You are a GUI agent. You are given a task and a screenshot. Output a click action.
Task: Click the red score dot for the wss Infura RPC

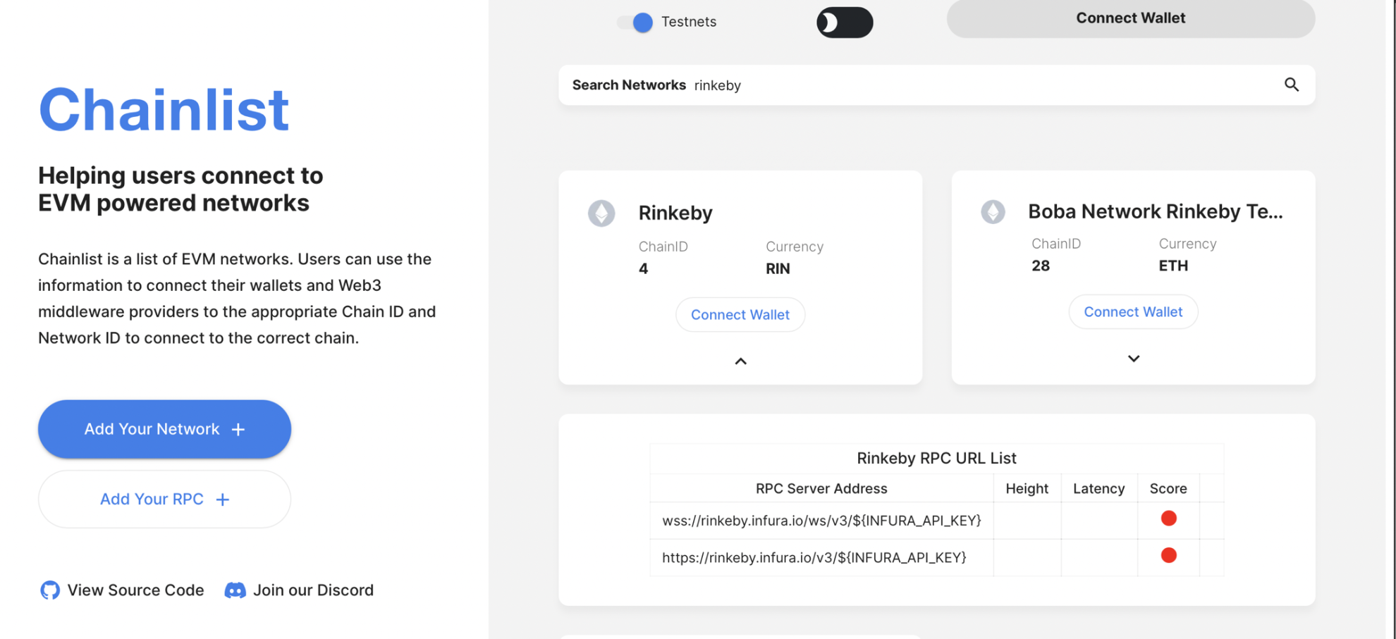tap(1169, 518)
